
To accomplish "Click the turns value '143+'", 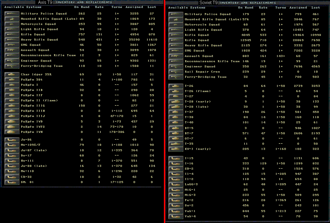I will (x=280, y=56).
